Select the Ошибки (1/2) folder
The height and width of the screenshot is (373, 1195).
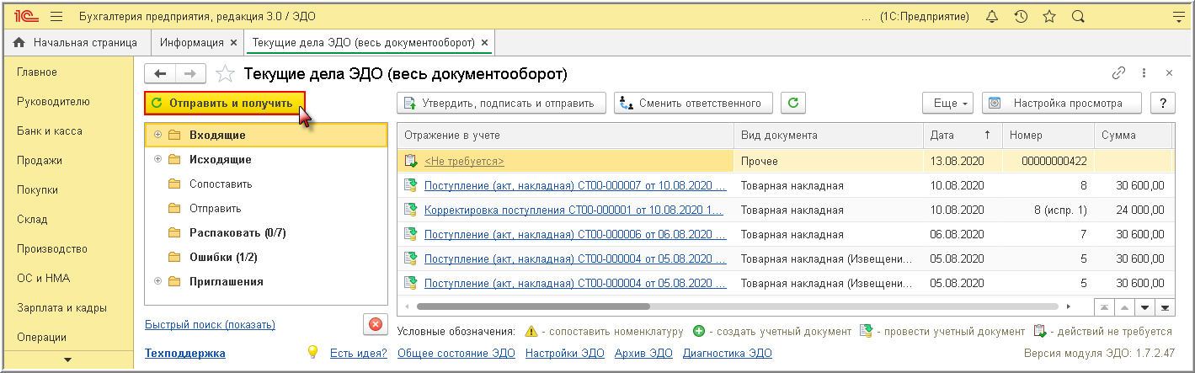(223, 257)
